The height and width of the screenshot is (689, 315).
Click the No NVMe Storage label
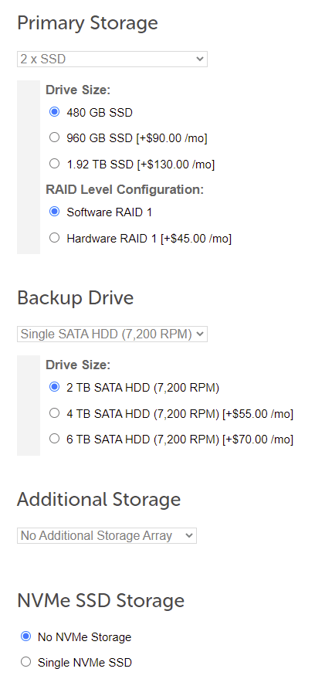click(84, 637)
